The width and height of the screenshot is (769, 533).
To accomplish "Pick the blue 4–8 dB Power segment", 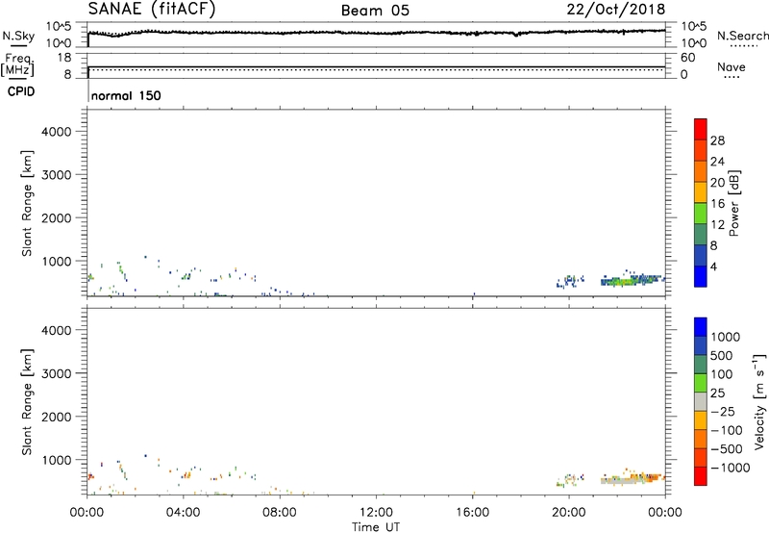I will pos(701,255).
